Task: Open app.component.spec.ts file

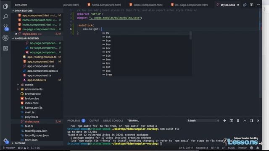Action: coord(42,71)
